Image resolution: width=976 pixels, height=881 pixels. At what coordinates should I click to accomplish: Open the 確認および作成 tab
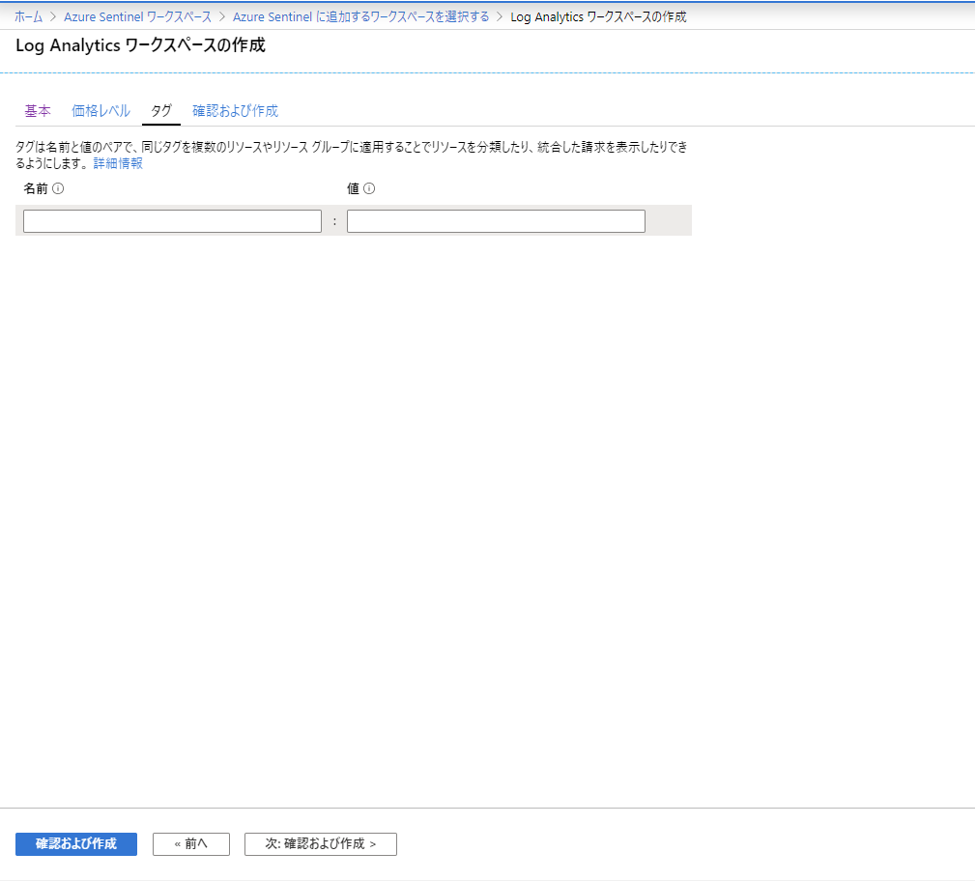pyautogui.click(x=236, y=111)
